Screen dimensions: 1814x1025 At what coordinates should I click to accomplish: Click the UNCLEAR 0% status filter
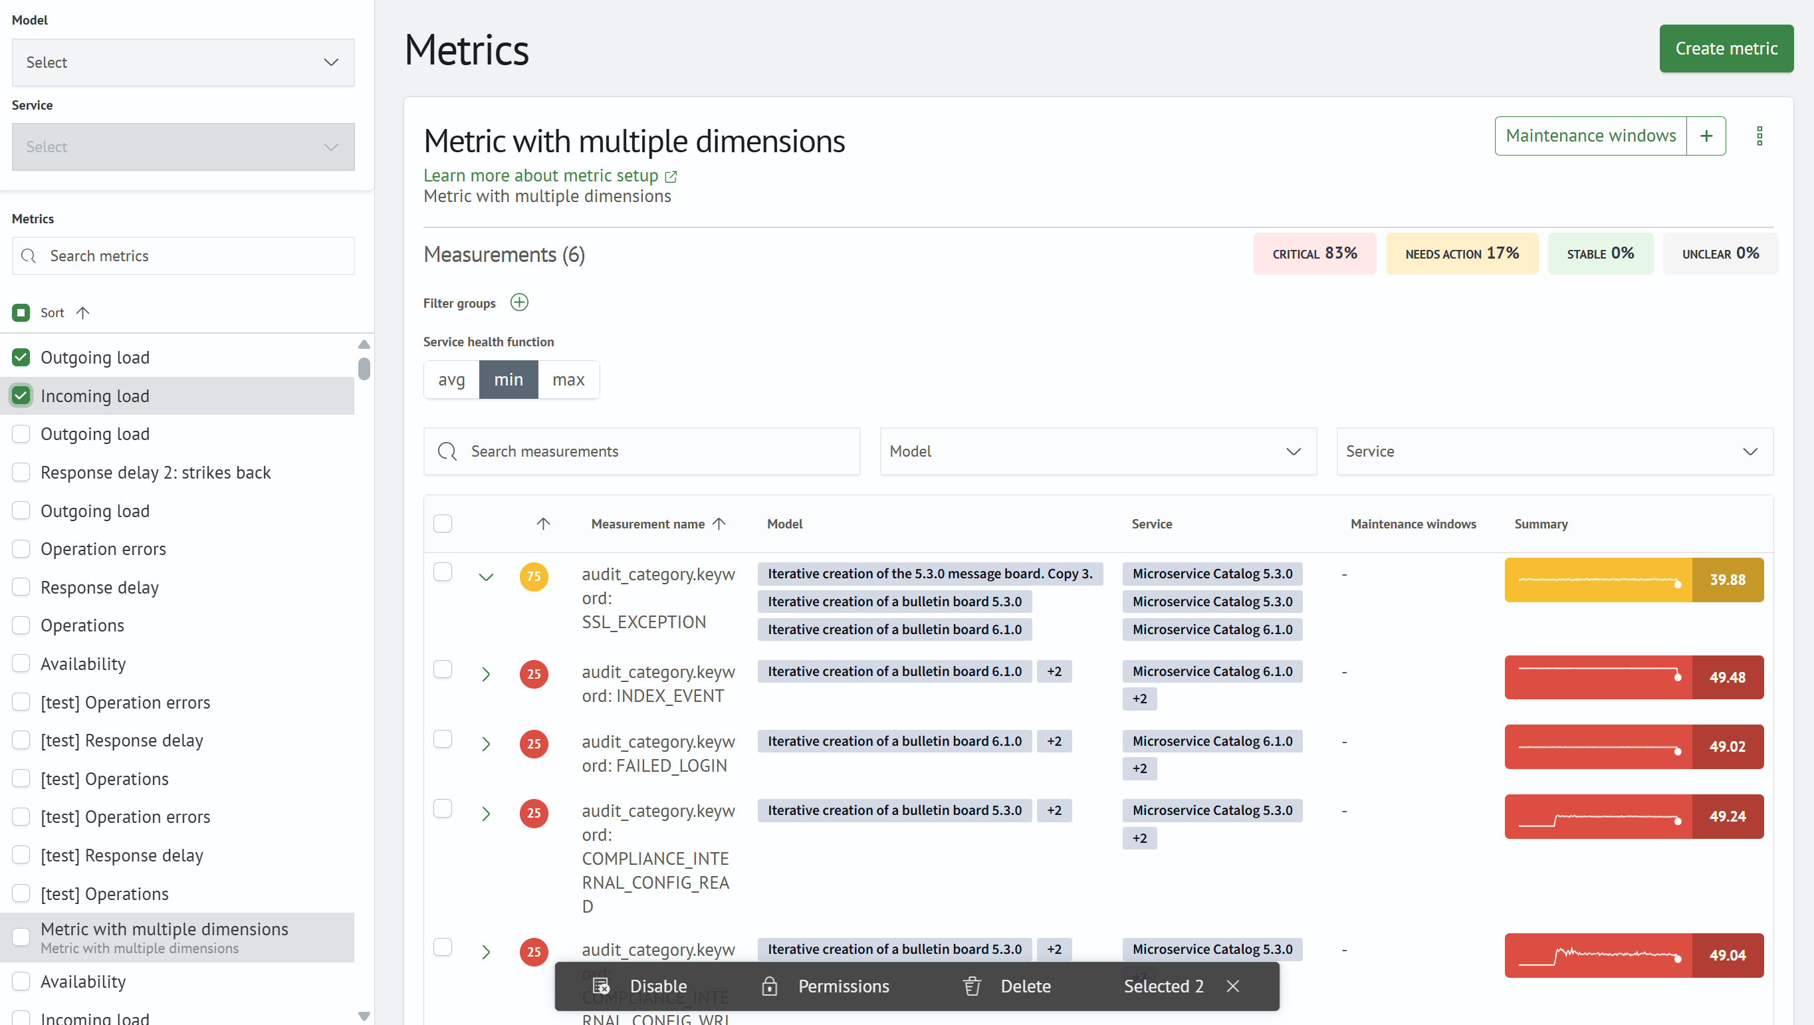(1720, 253)
